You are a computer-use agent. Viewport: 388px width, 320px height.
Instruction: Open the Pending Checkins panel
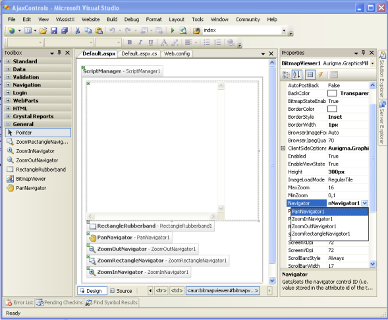[x=59, y=302]
